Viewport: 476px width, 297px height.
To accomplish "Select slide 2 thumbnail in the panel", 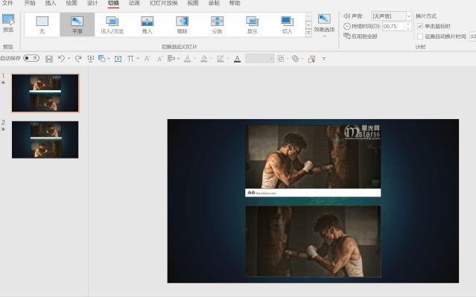I will tap(45, 139).
